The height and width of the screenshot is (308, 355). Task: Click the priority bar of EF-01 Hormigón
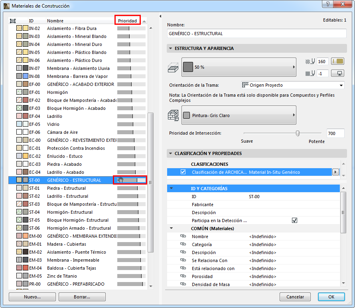pyautogui.click(x=131, y=92)
